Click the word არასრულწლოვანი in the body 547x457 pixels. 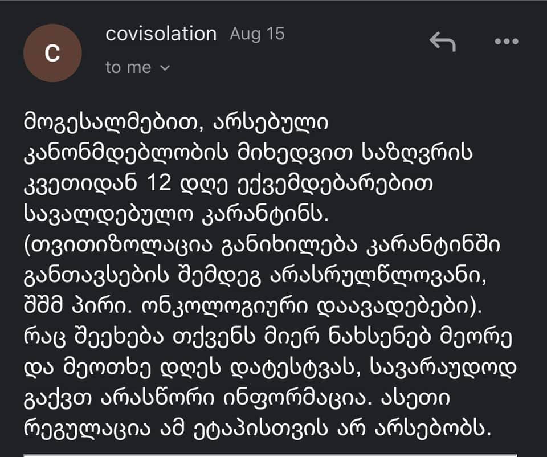(378, 276)
